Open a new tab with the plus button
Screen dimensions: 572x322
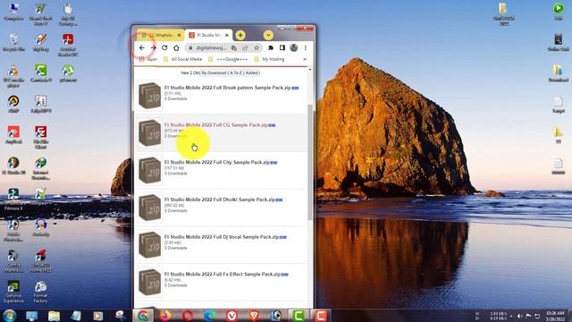(x=240, y=35)
